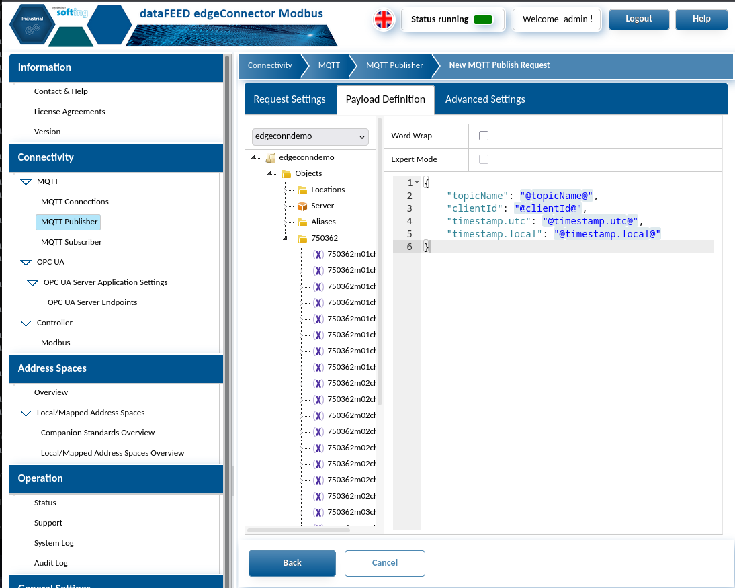Screen dimensions: 735x588
Task: Collapse Local/Mapped Address Spaces group triangle
Action: 26,413
